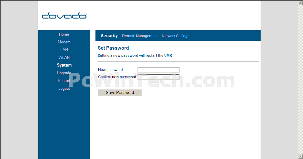Click the Save Password button
303x159 pixels.
pos(120,92)
